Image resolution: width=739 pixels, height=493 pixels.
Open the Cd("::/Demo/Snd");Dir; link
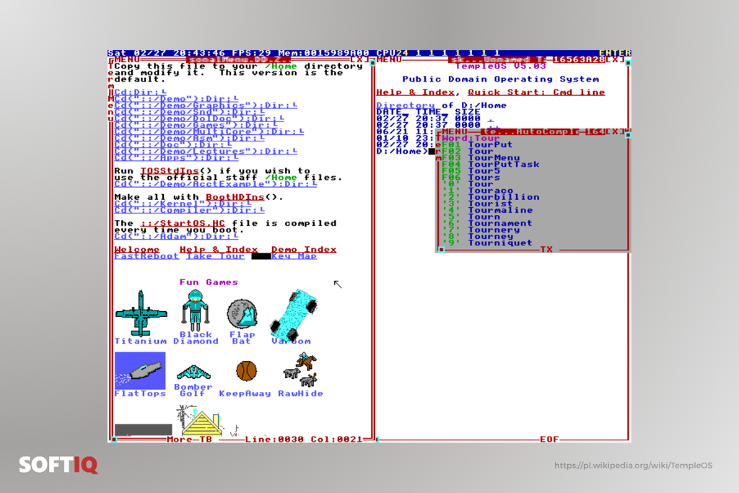click(189, 112)
